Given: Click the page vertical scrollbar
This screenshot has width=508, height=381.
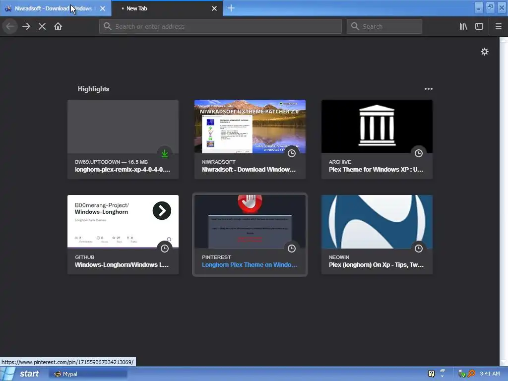Looking at the screenshot, I should [x=504, y=201].
